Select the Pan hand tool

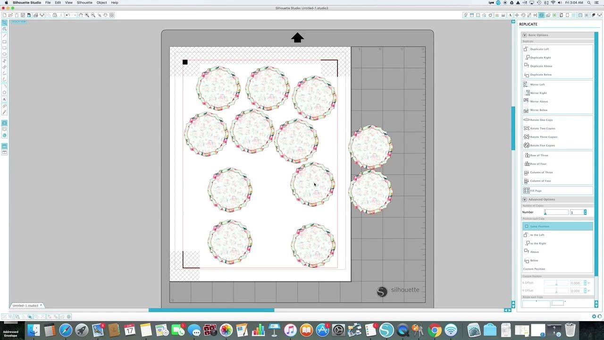click(x=81, y=15)
